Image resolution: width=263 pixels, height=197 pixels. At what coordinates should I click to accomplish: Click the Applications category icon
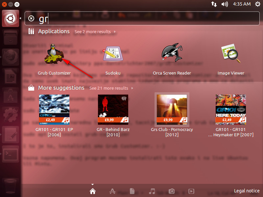tap(31, 31)
